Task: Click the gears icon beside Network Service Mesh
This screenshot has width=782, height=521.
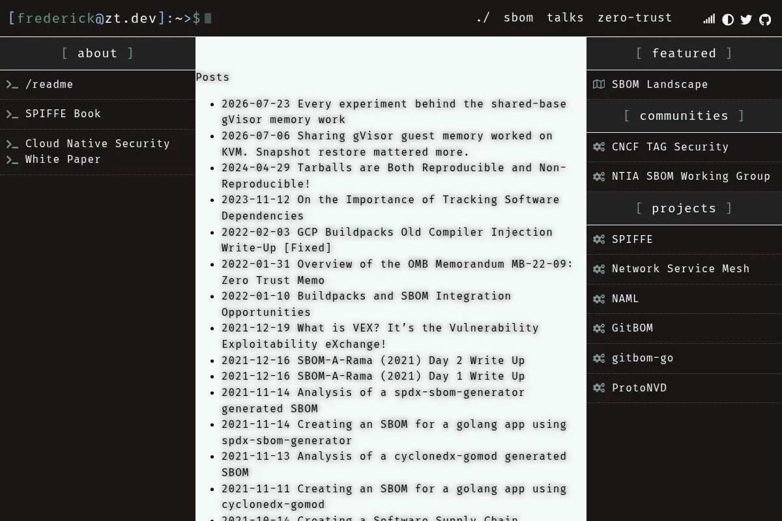Action: [599, 269]
